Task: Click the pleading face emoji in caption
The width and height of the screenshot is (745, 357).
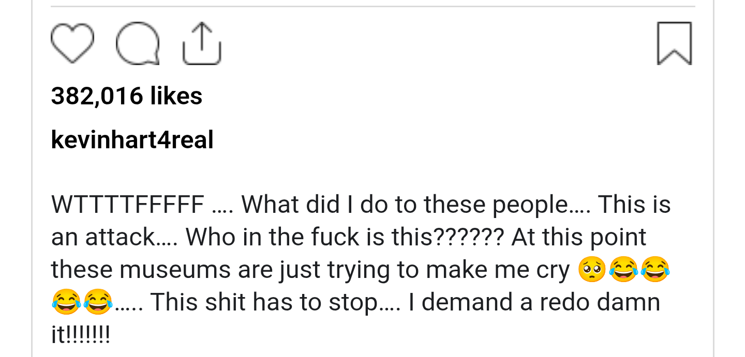Action: coord(591,271)
